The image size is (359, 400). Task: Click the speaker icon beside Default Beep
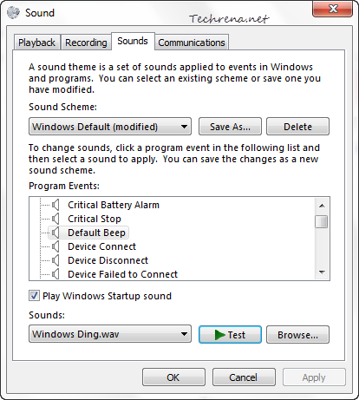(55, 233)
